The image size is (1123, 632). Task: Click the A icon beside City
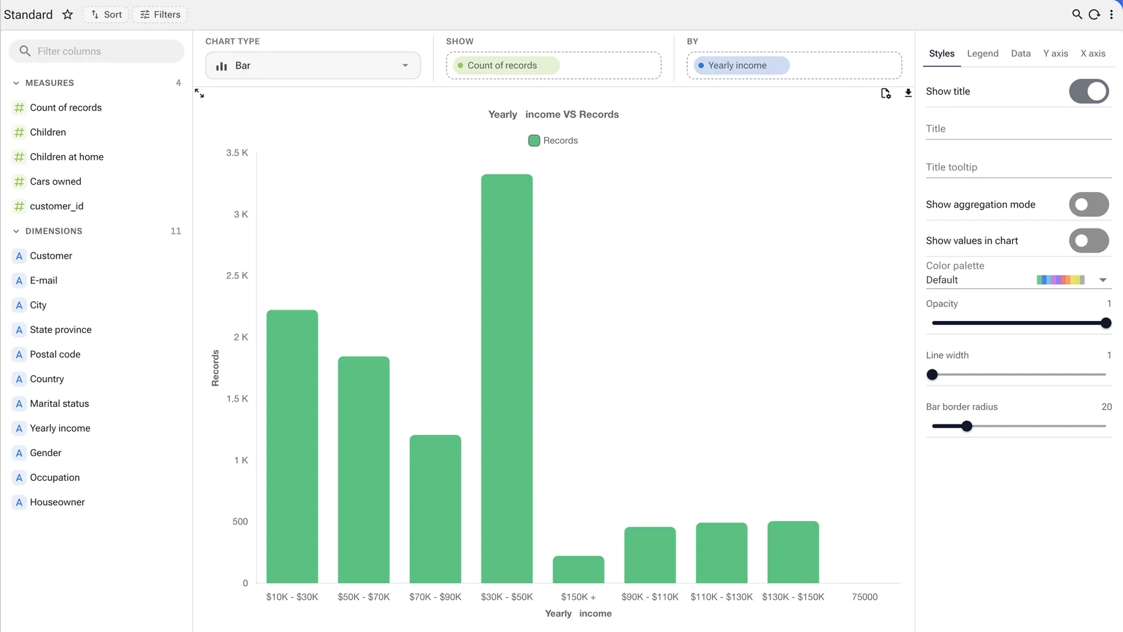coord(19,305)
